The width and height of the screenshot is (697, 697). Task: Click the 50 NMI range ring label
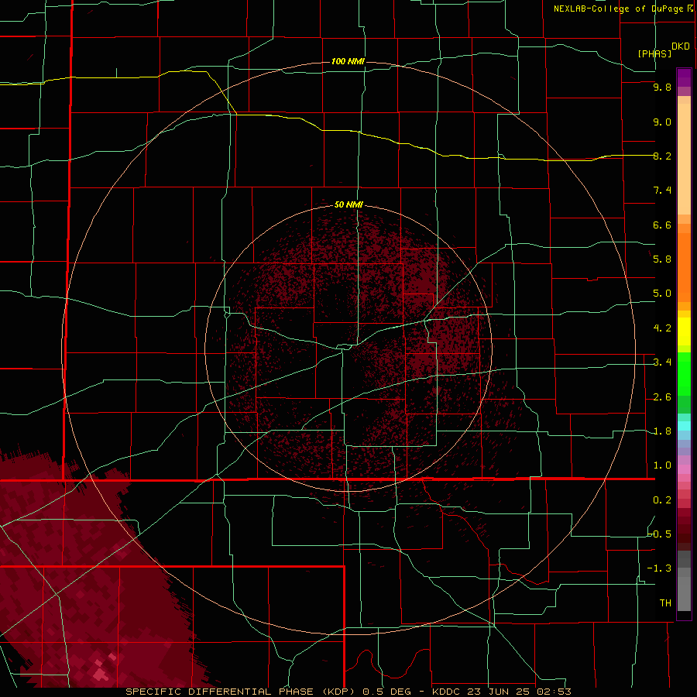348,205
